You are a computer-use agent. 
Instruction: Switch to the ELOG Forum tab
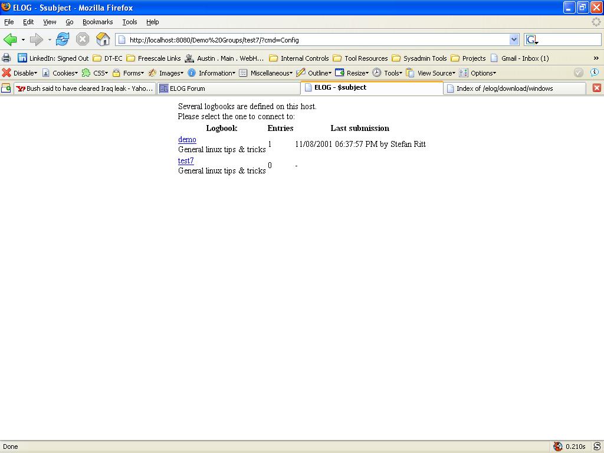click(x=229, y=88)
